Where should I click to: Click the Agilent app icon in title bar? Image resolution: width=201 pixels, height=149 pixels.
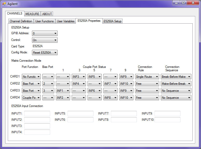click(4, 4)
